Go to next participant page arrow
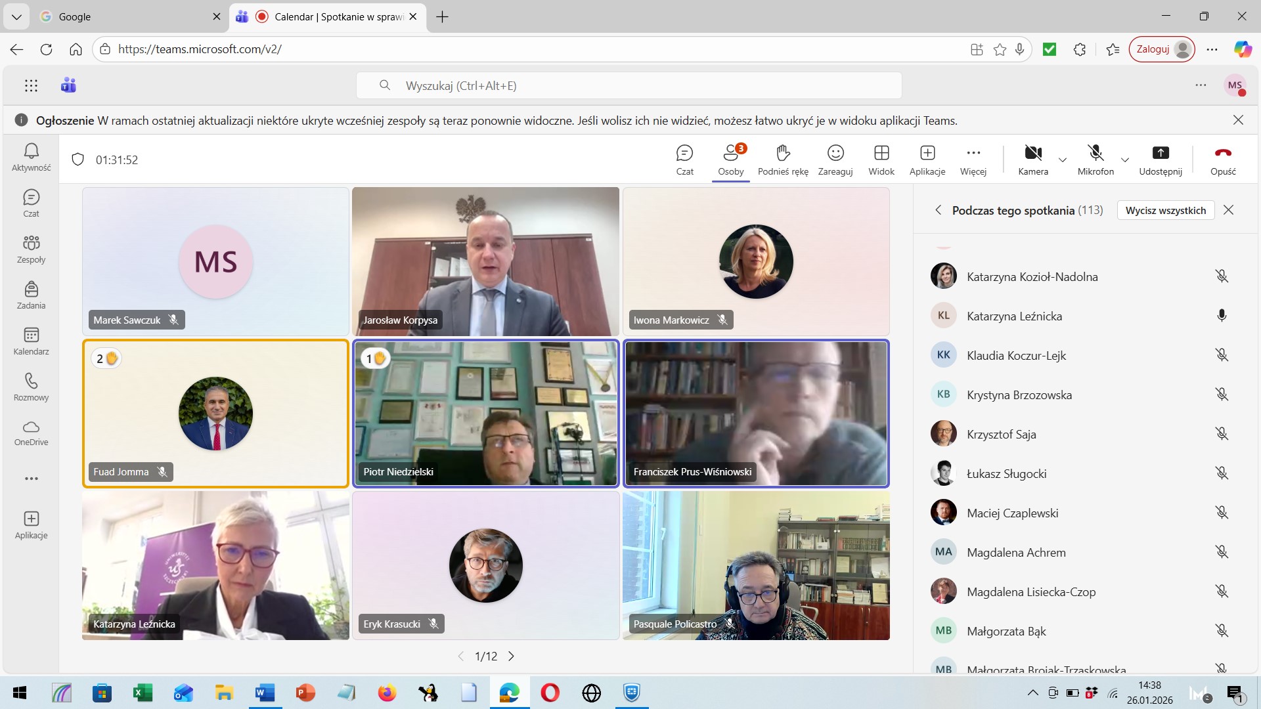 coord(512,656)
